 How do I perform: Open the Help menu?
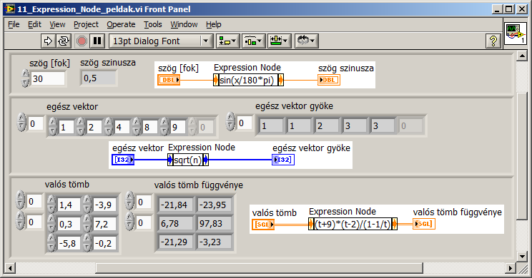click(213, 24)
